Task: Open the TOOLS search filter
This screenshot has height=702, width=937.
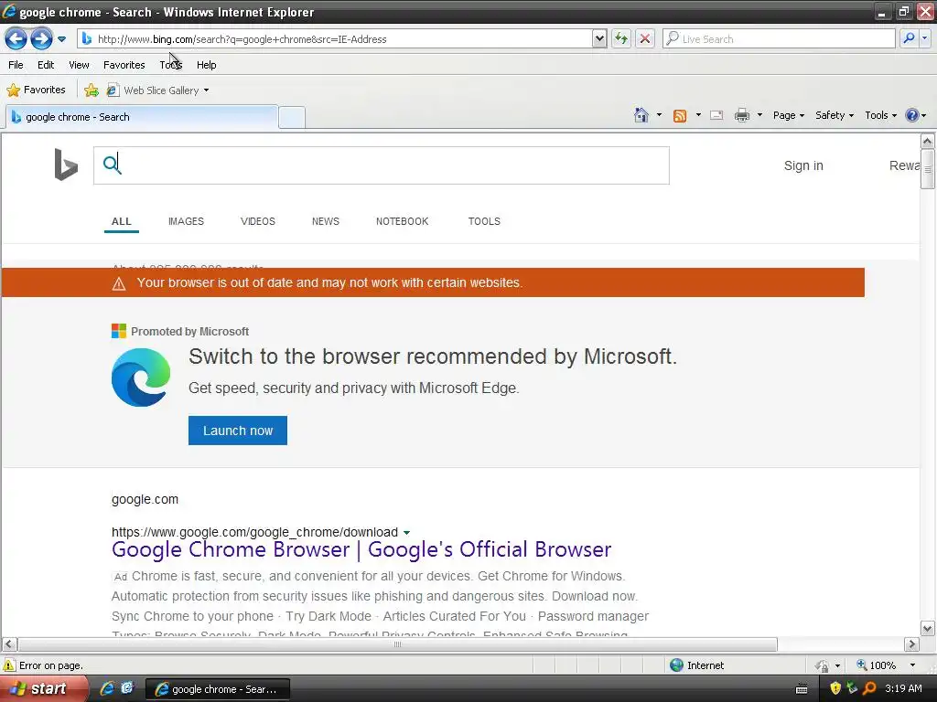Action: pos(484,221)
